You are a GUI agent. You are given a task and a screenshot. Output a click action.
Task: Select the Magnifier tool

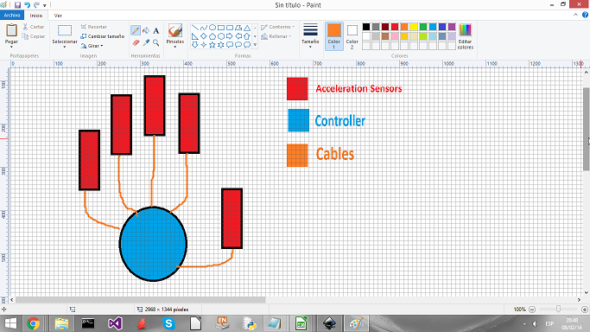coord(156,42)
